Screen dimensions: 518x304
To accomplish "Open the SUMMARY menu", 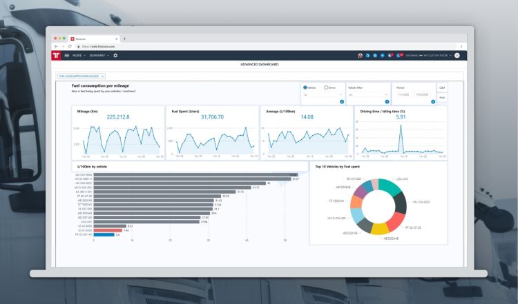I will tap(99, 55).
